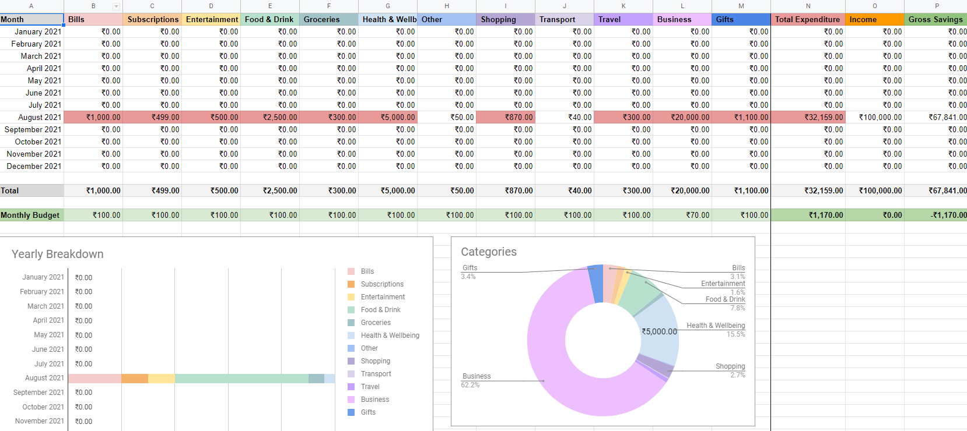
Task: Select the Entertainment header cell
Action: coord(211,19)
